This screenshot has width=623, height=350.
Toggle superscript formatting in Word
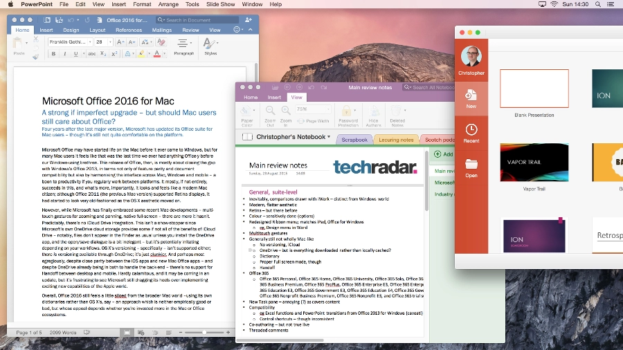pyautogui.click(x=114, y=53)
